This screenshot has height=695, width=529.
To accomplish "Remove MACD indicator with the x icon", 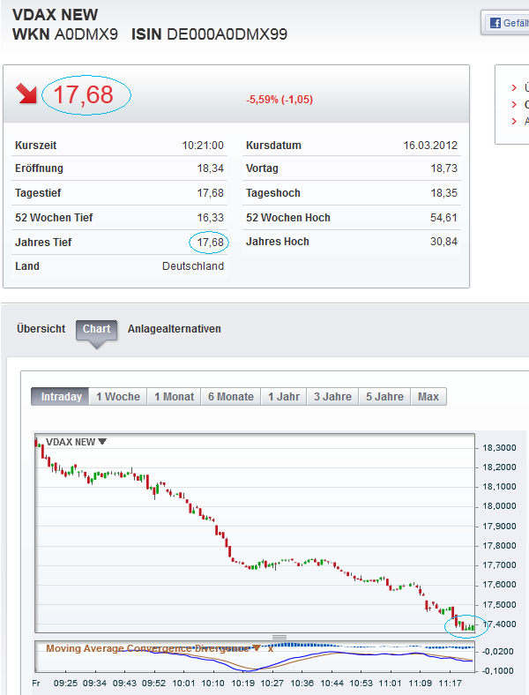I will [x=271, y=648].
